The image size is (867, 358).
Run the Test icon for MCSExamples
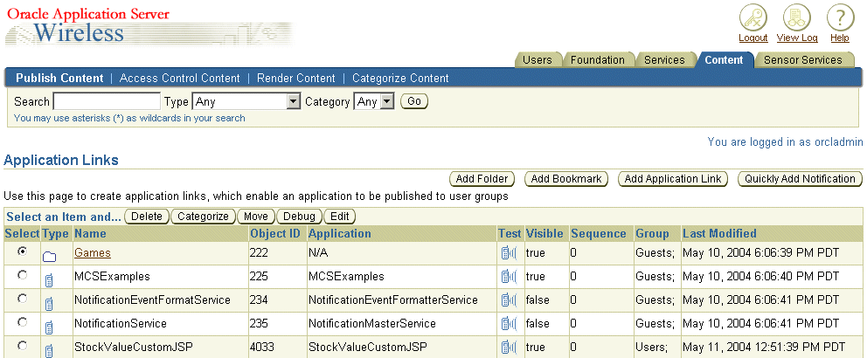coord(509,276)
